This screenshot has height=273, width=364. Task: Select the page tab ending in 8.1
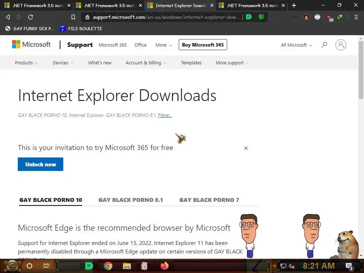[131, 200]
